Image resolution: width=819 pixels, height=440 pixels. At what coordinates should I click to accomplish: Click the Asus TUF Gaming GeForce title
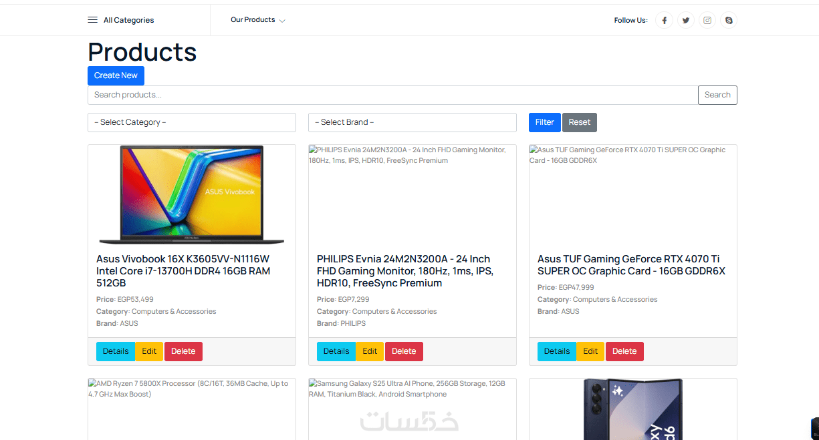point(631,265)
